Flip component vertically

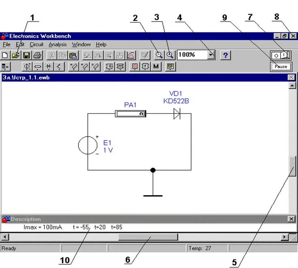(109, 55)
